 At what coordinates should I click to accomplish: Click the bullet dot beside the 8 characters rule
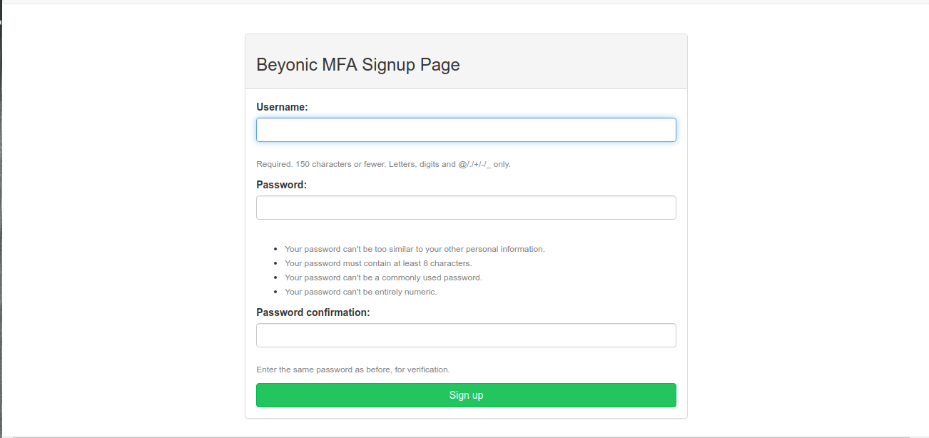coord(275,264)
